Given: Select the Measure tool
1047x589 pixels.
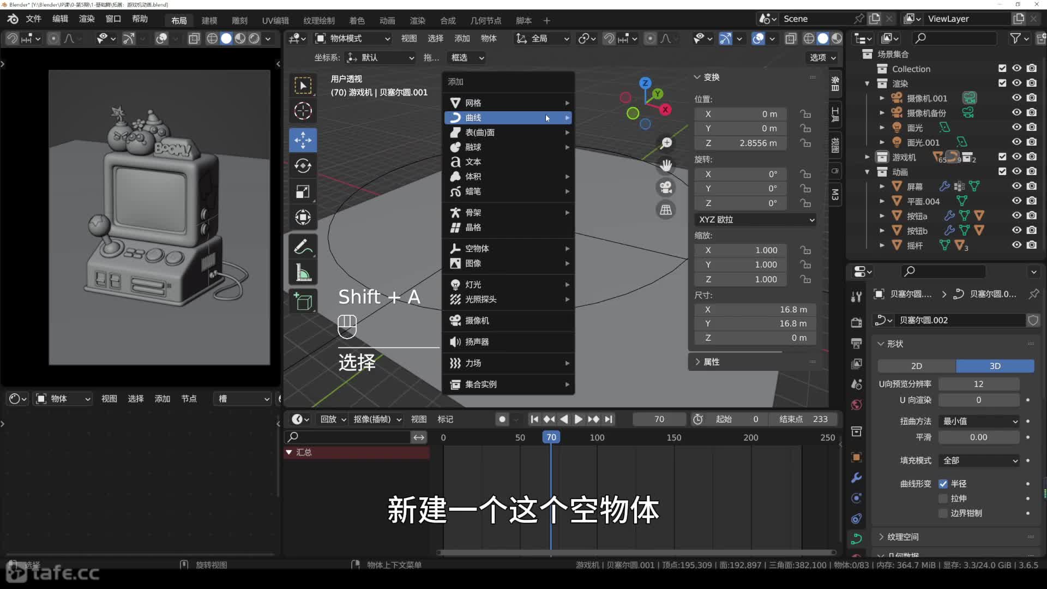Looking at the screenshot, I should tap(303, 272).
